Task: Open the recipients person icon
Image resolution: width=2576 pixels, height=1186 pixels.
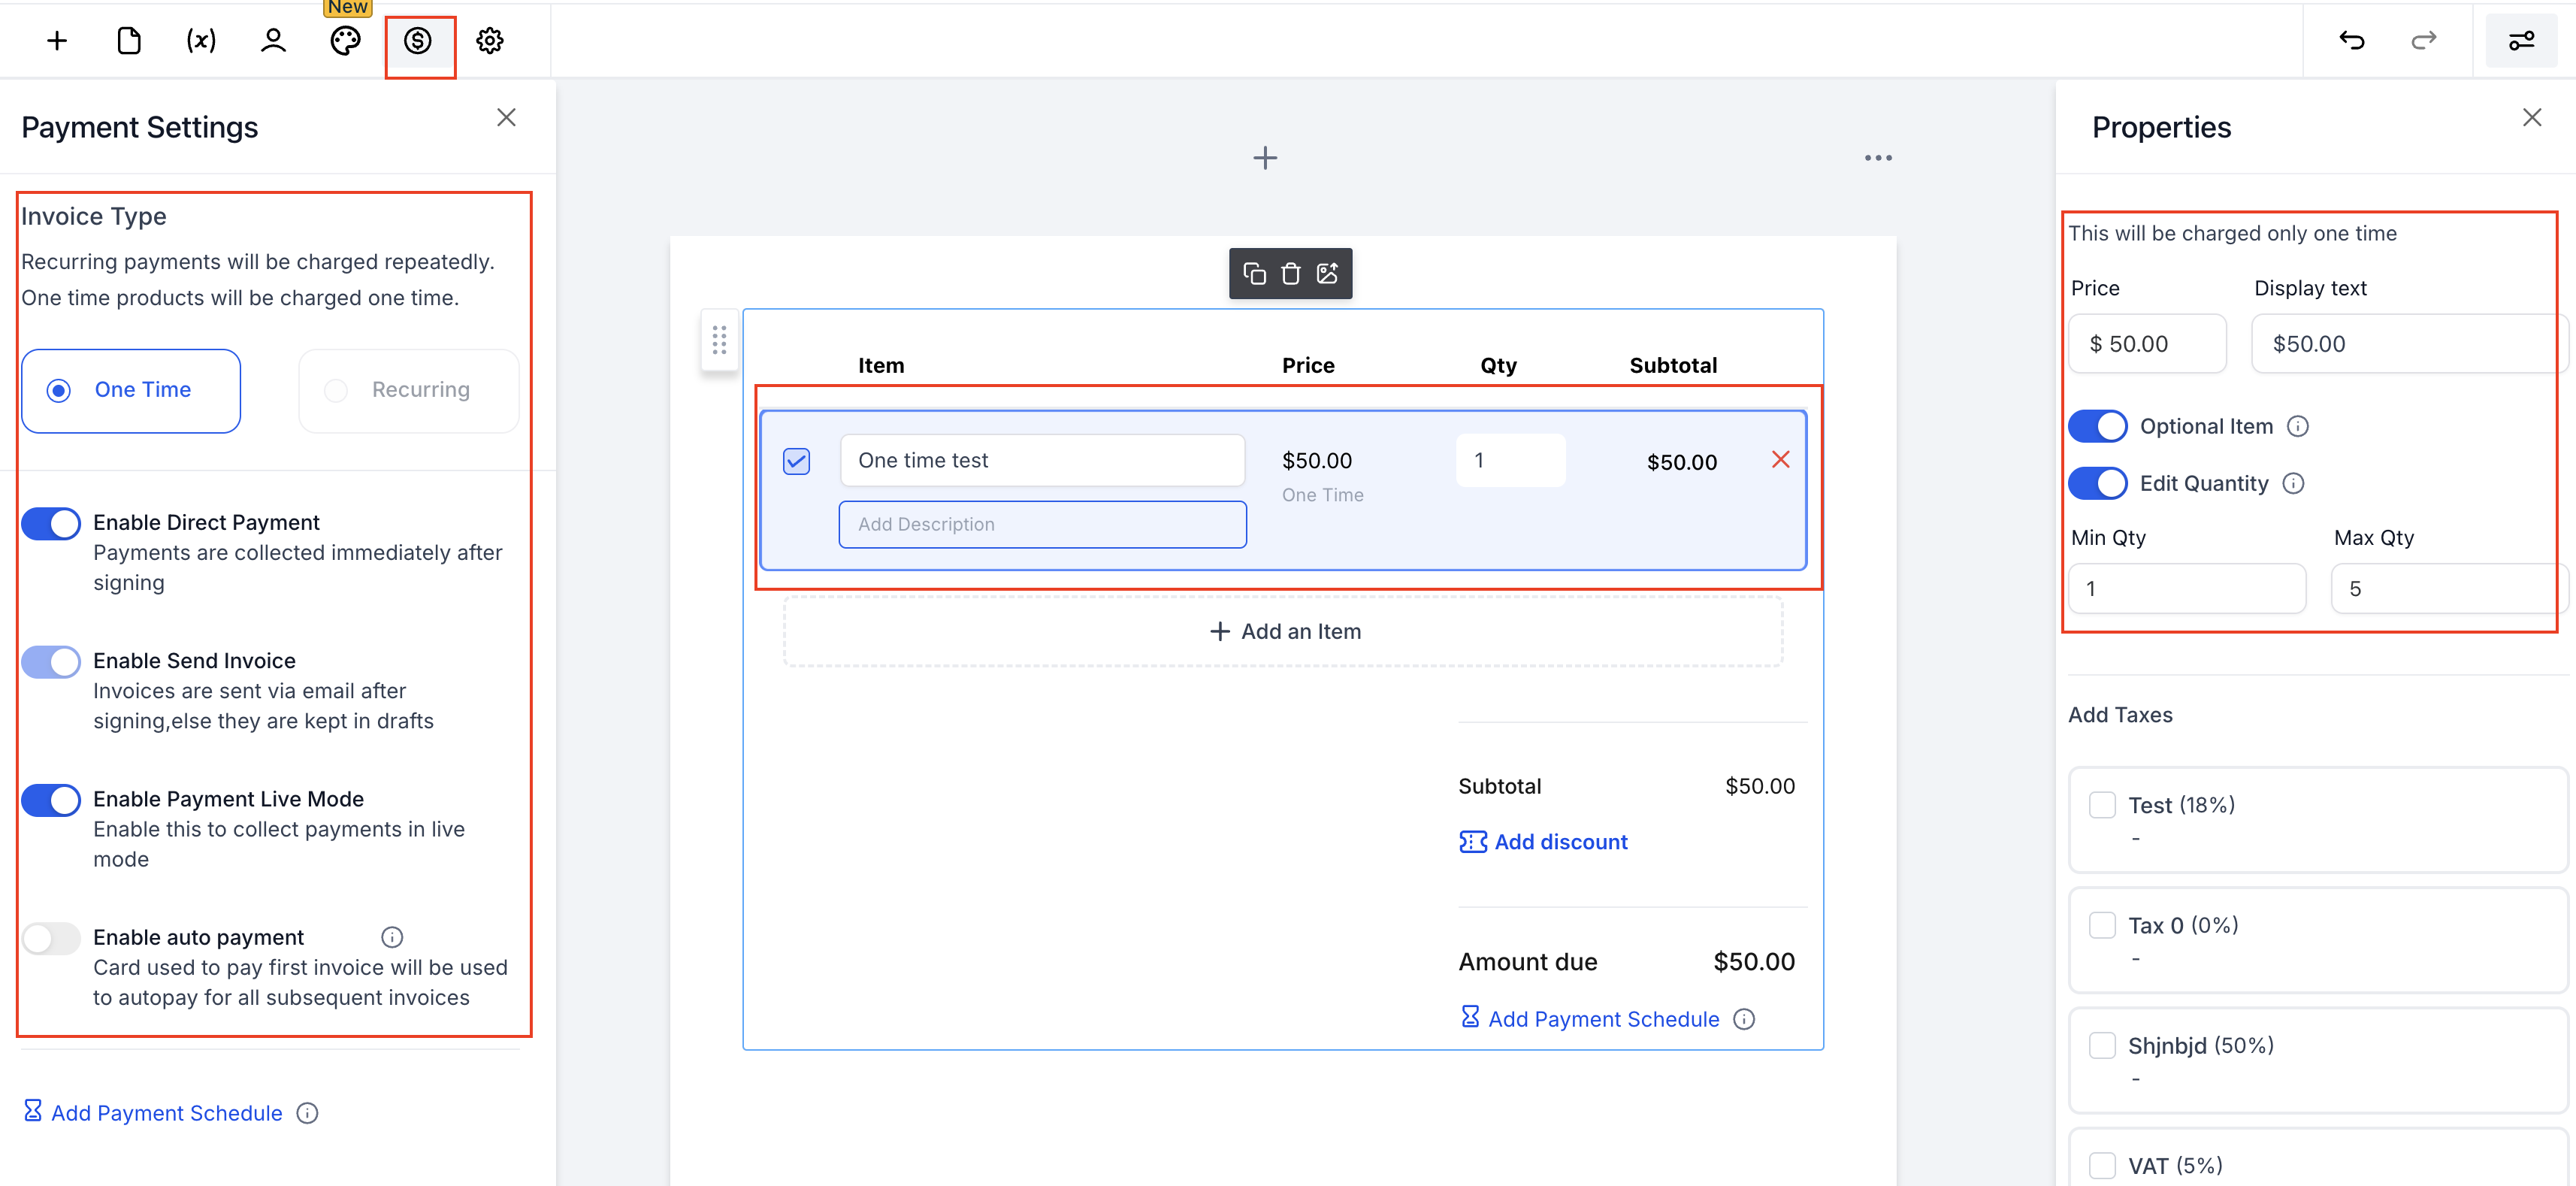Action: [x=273, y=40]
